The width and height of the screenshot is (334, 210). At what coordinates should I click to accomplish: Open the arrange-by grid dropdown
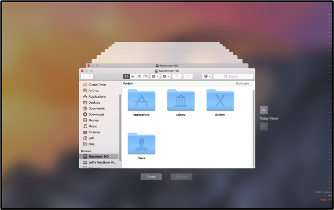(x=155, y=76)
